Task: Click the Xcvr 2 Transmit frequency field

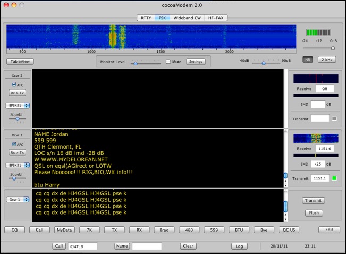Action: click(320, 119)
